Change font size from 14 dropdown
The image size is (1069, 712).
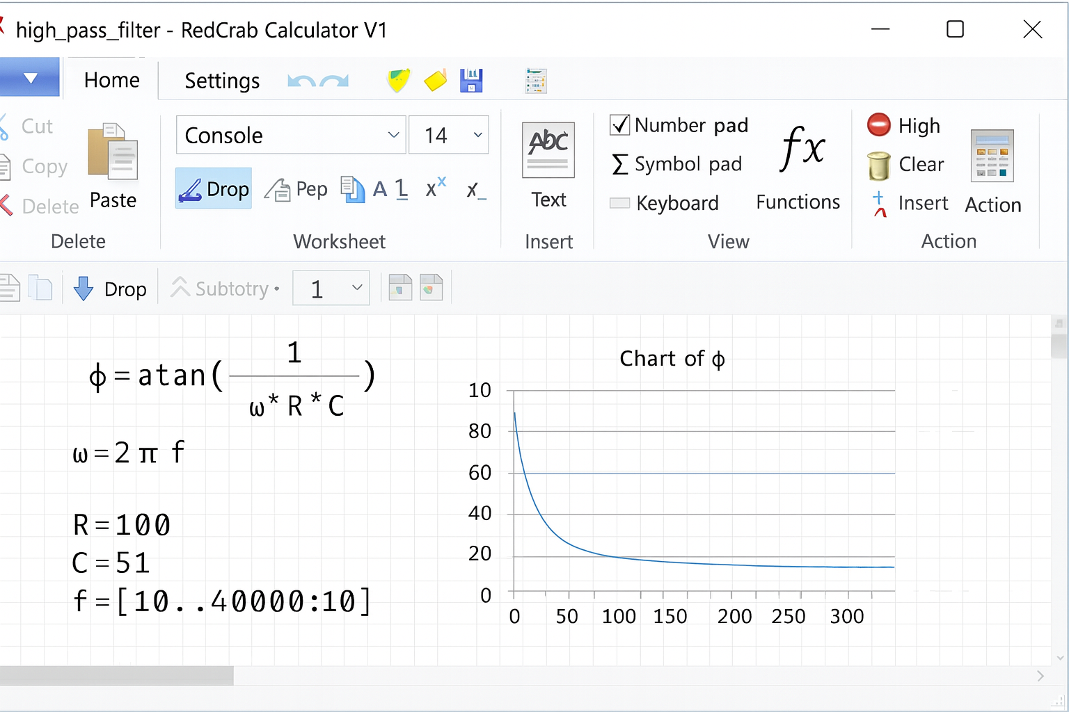coord(477,135)
